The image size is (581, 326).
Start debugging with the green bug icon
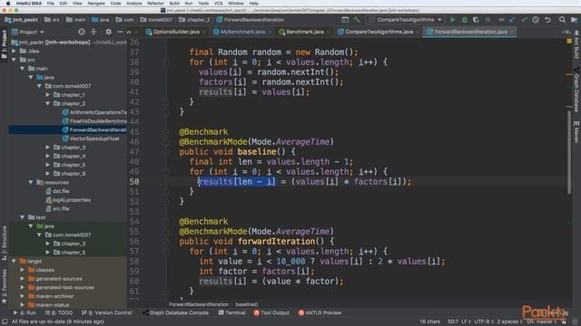tap(464, 20)
